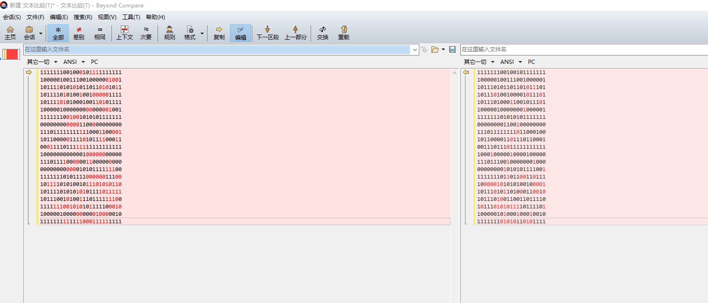Save left file with floppy disk icon
The height and width of the screenshot is (303, 708).
[452, 49]
